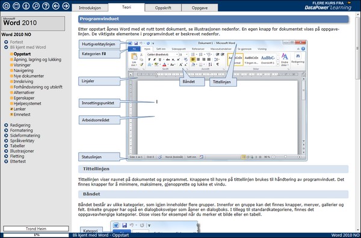Image resolution: width=361 pixels, height=238 pixels.
Task: Expand the Språkverktøy chapter arrow
Action: [6, 141]
